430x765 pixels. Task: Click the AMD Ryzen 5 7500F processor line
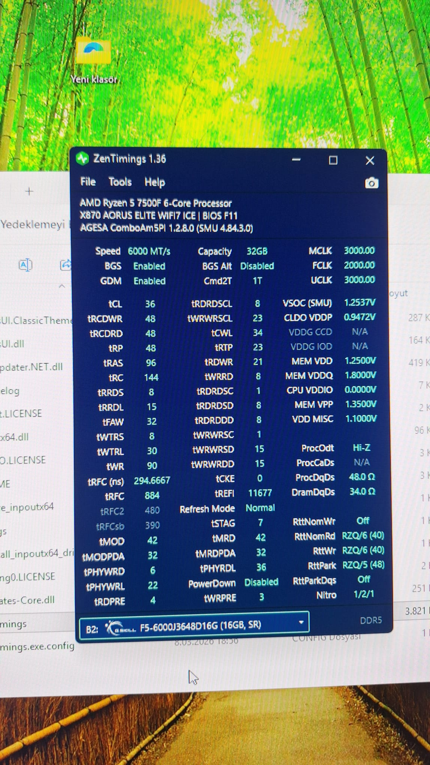(x=156, y=203)
